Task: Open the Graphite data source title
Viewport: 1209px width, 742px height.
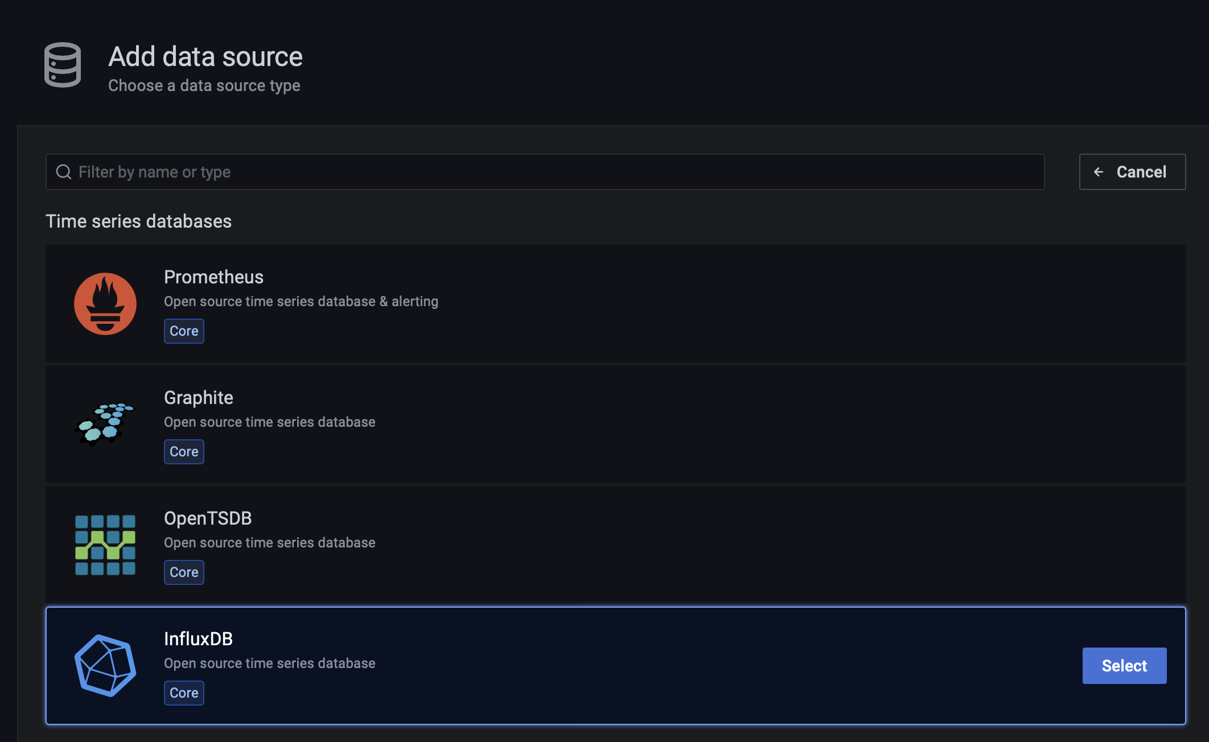Action: (199, 398)
